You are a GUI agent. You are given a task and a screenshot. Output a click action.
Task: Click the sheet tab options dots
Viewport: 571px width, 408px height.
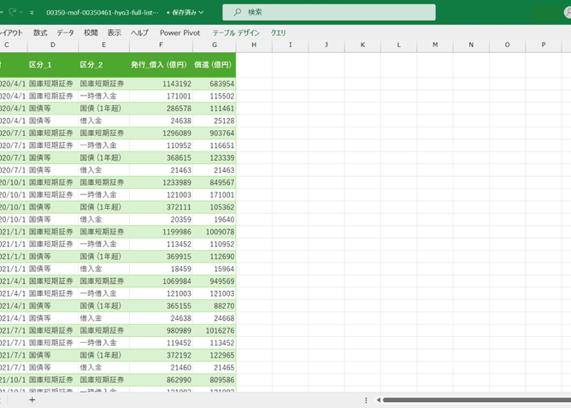pos(366,400)
